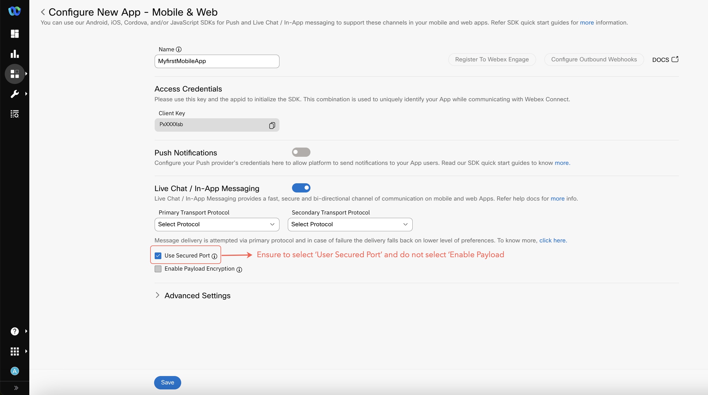Click the Webex logo icon top-left
This screenshot has height=395, width=708.
14,11
